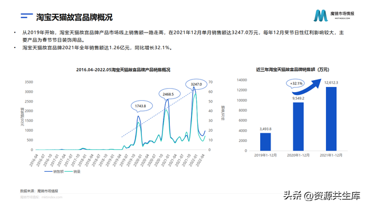This screenshot has height=206, width=366.
Task: Click the 淘宝天猫故宫品牌概况 page title
Action: click(74, 17)
